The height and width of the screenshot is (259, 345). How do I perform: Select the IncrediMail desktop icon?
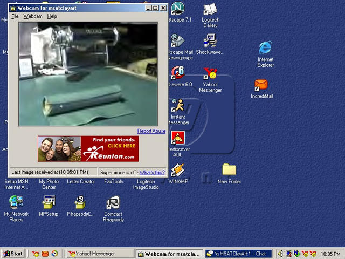[261, 85]
